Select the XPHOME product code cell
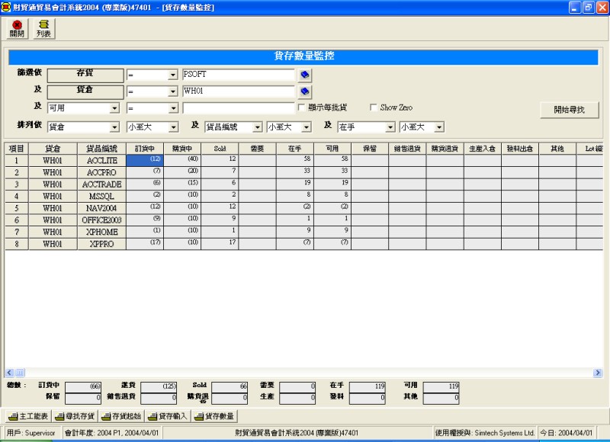Image resolution: width=610 pixels, height=442 pixels. 101,232
